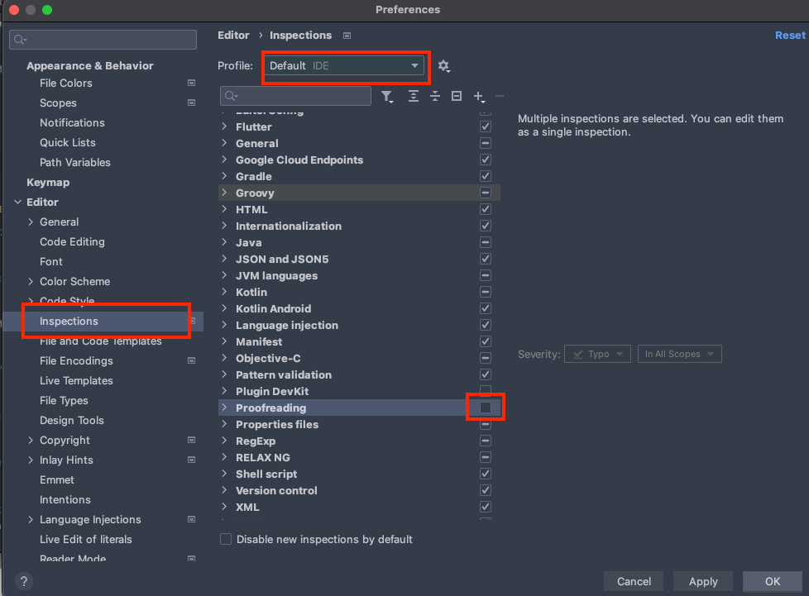Click the search icon in settings search field

tap(20, 40)
